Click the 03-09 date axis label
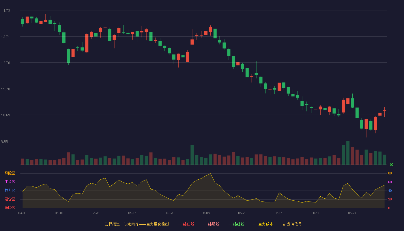Viewport: 404px width, 231px height. pos(23,213)
